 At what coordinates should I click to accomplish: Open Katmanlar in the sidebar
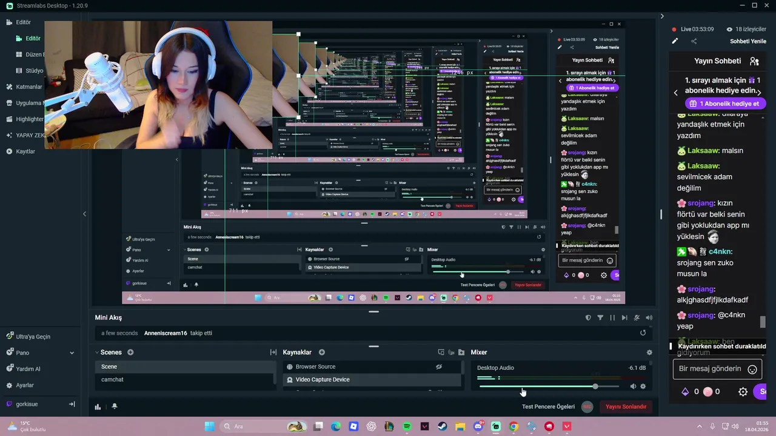(x=24, y=87)
